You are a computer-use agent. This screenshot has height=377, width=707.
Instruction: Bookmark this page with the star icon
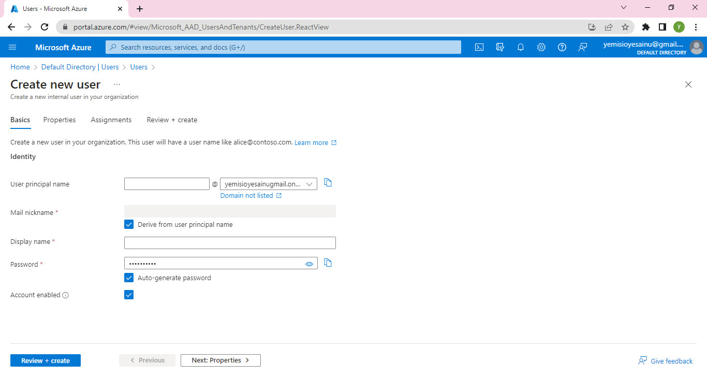click(x=625, y=27)
